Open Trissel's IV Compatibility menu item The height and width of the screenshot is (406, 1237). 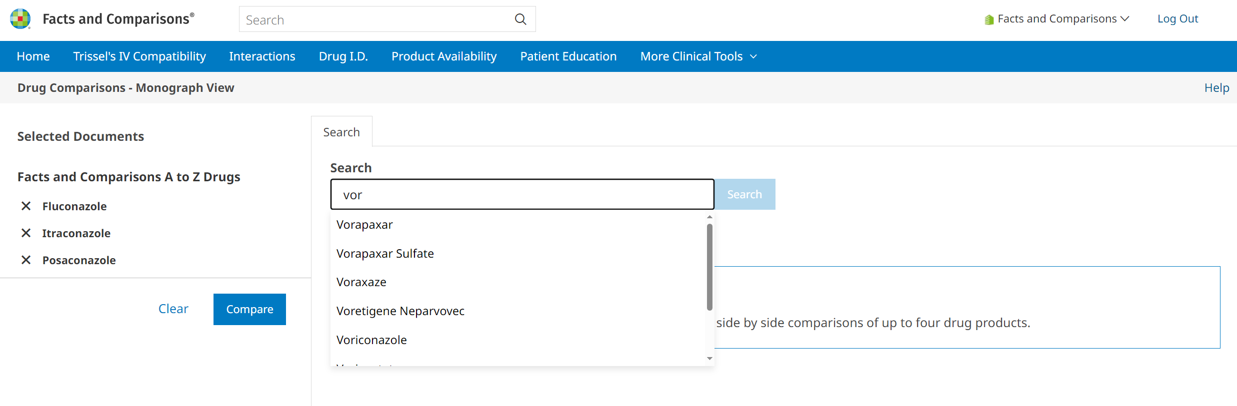[139, 56]
